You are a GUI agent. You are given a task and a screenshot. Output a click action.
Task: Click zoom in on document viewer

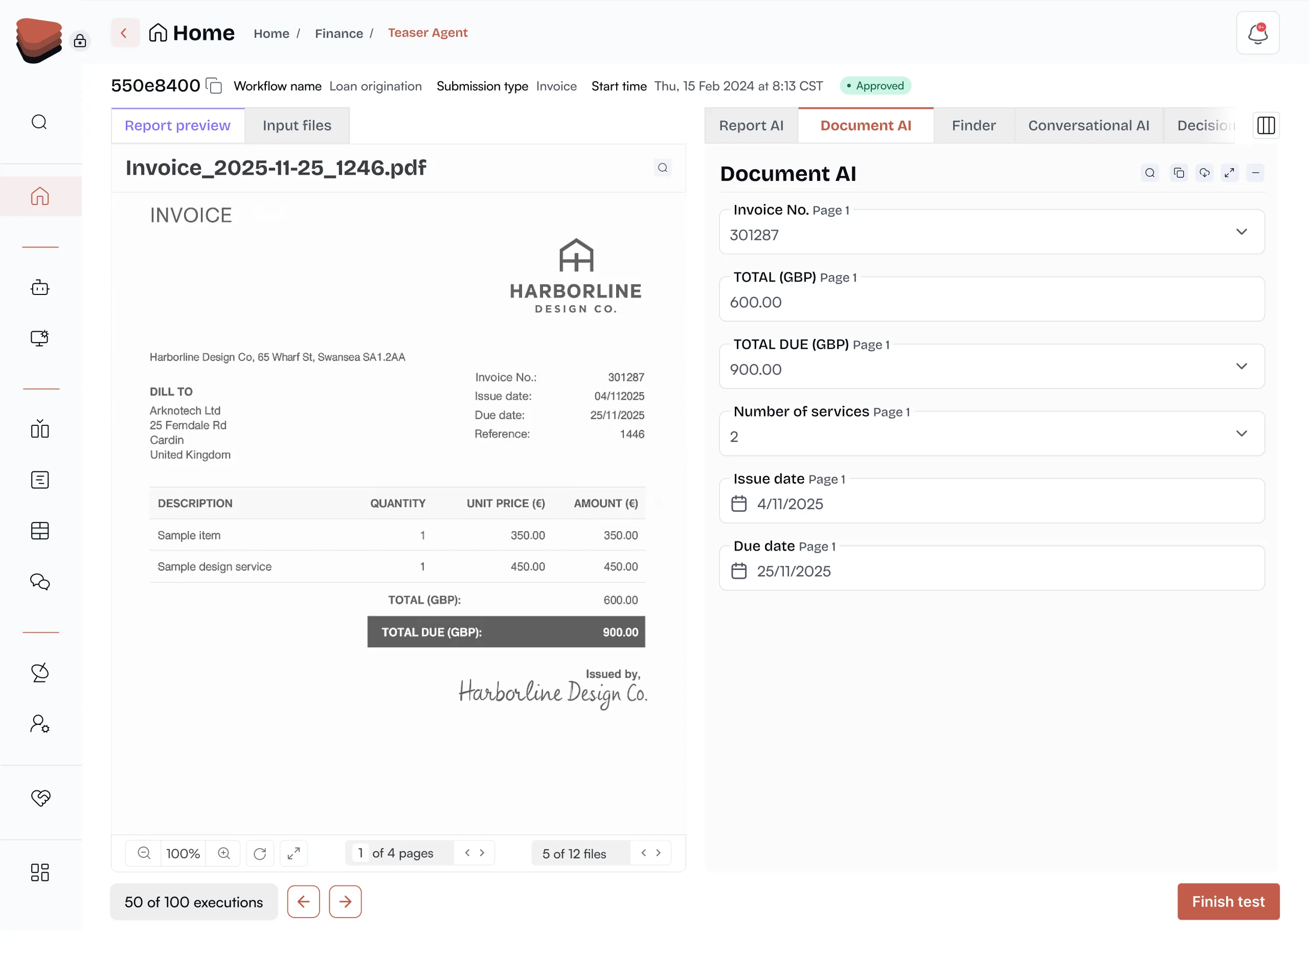pyautogui.click(x=224, y=853)
